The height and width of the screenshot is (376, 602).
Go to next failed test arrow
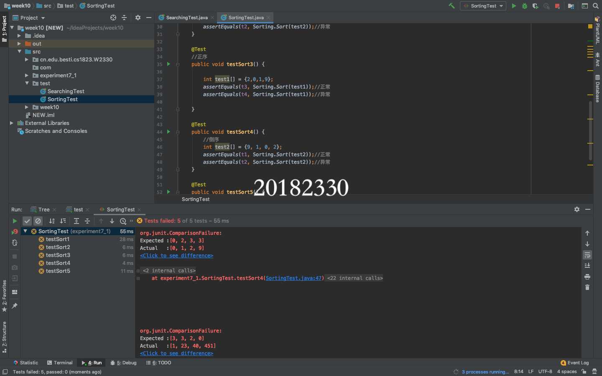(112, 221)
